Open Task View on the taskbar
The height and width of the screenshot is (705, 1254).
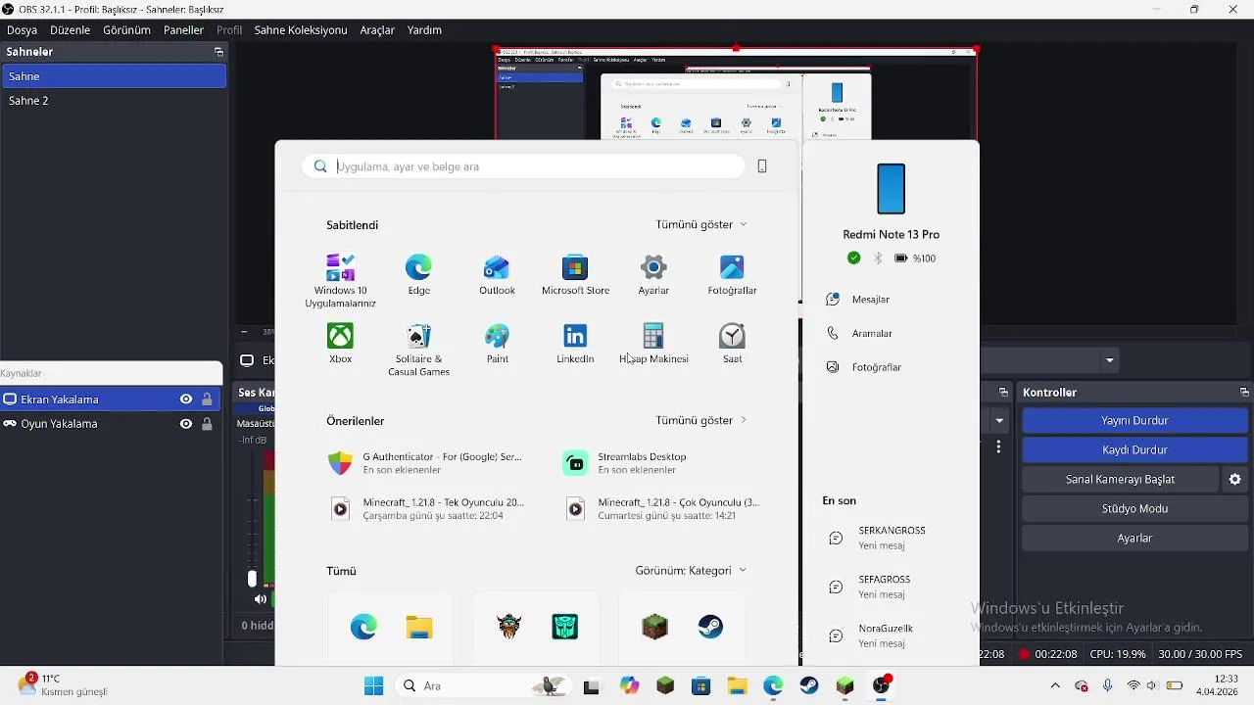point(591,686)
